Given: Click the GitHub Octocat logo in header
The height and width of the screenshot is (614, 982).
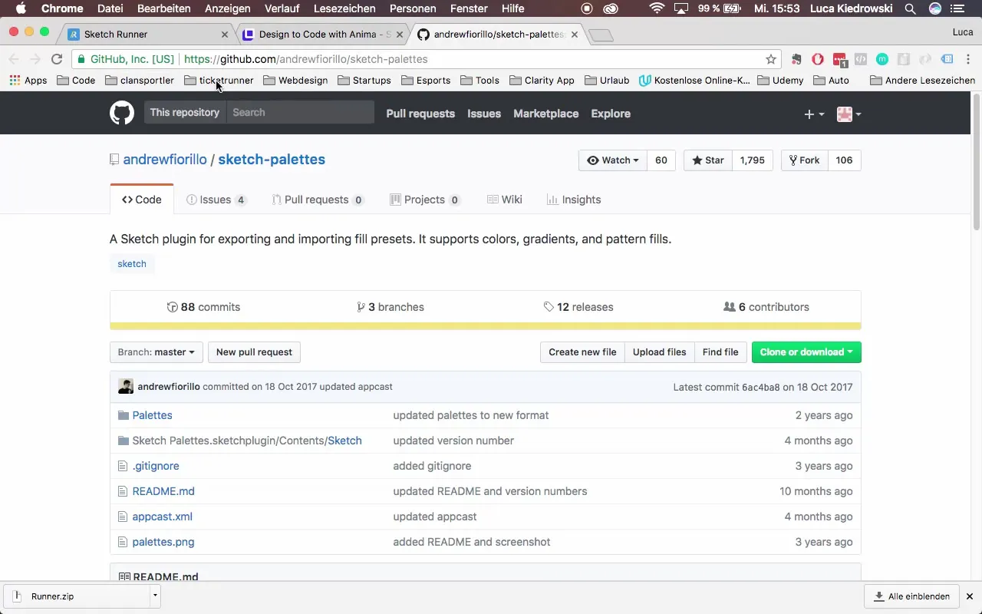Looking at the screenshot, I should (x=122, y=113).
